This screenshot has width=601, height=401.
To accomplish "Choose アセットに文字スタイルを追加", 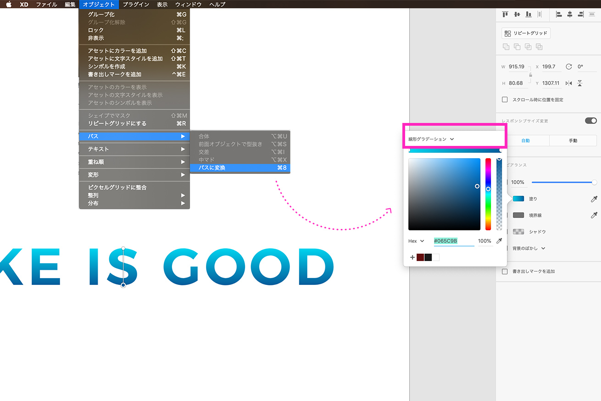I will pos(134,59).
